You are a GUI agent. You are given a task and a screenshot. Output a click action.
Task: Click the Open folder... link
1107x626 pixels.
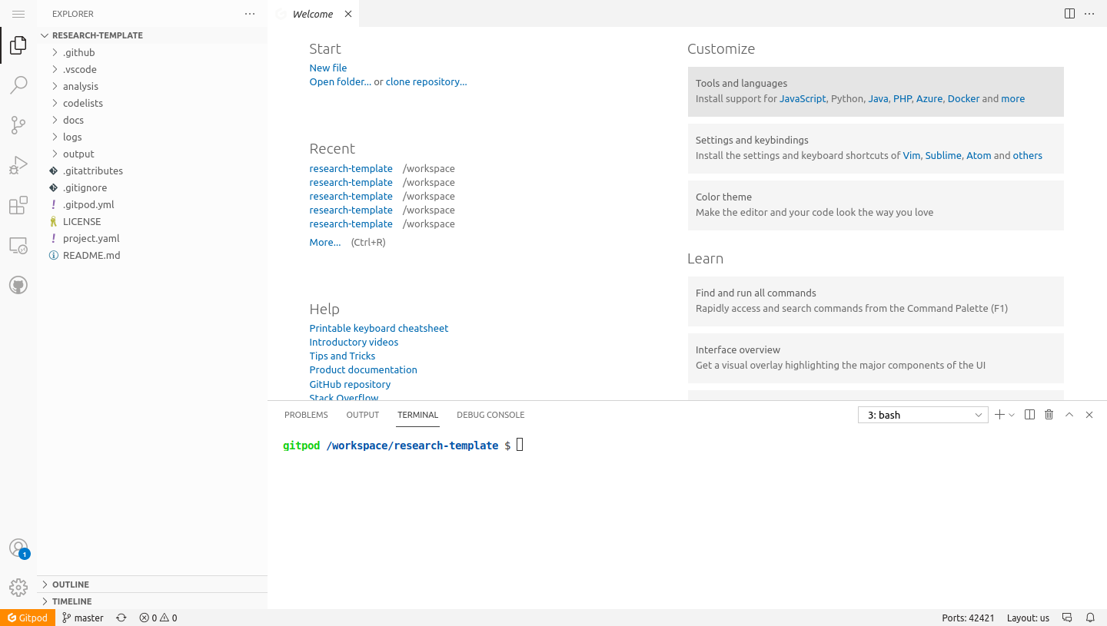(x=341, y=81)
